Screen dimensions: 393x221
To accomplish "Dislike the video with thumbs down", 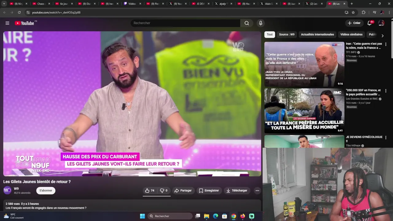I will 164,191.
